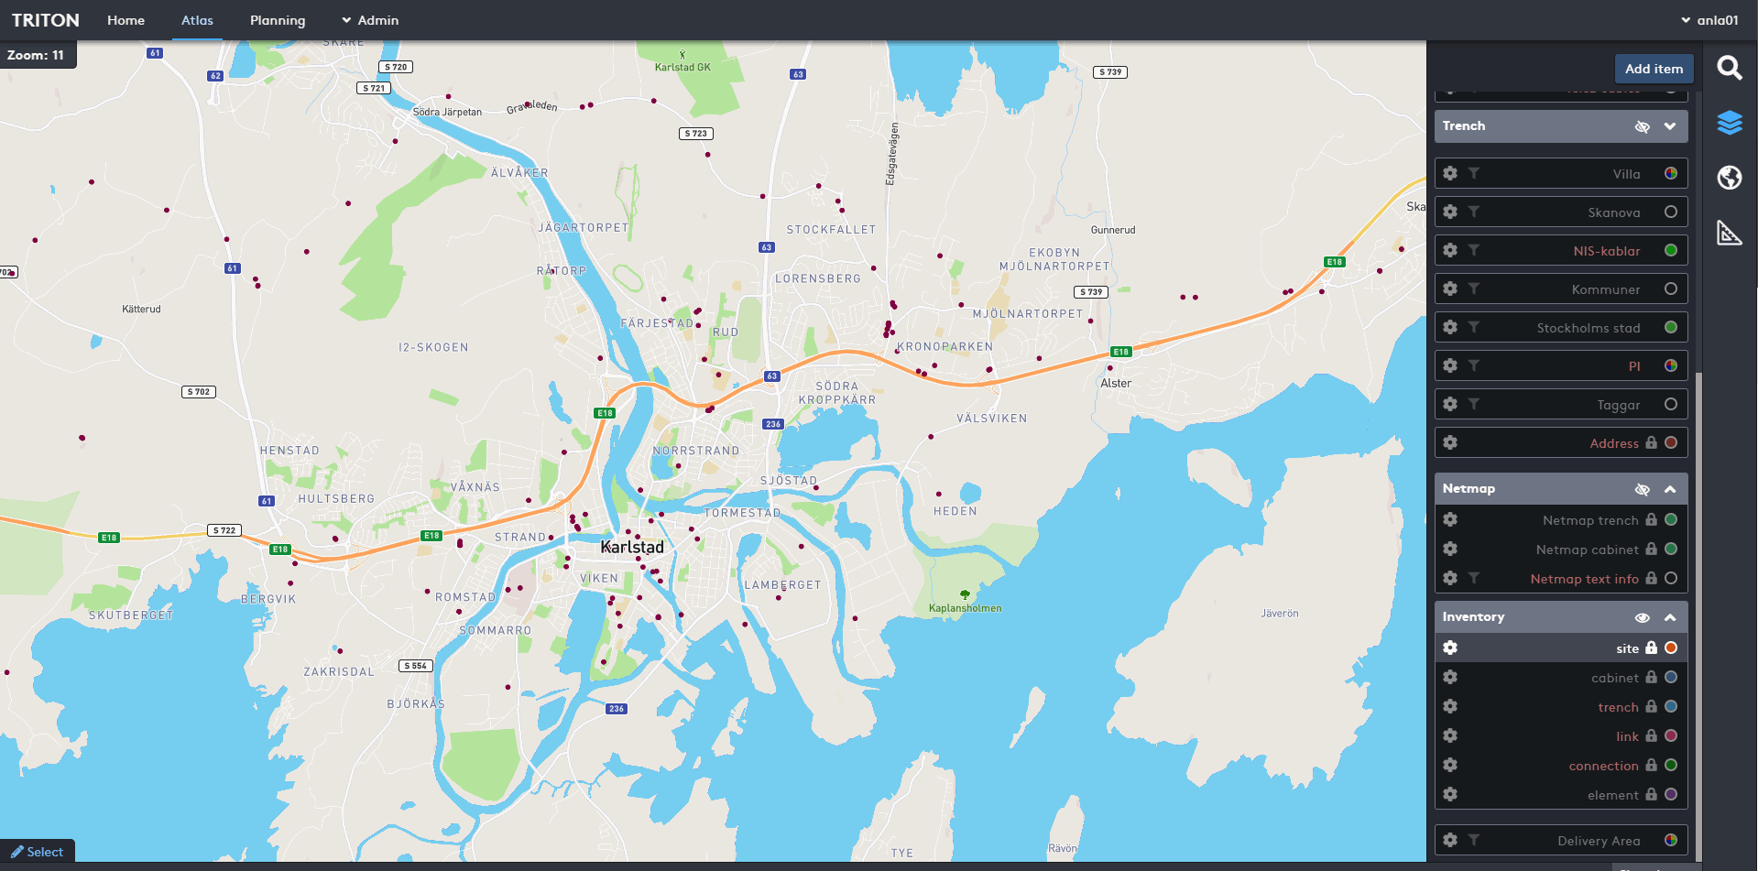Image resolution: width=1758 pixels, height=871 pixels.
Task: Collapse the Inventory group chevron
Action: coord(1670,617)
